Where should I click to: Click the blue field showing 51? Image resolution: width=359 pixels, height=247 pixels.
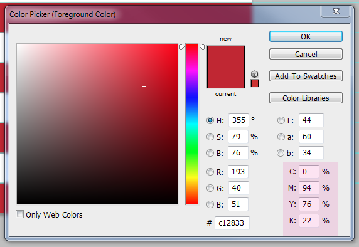pos(238,204)
